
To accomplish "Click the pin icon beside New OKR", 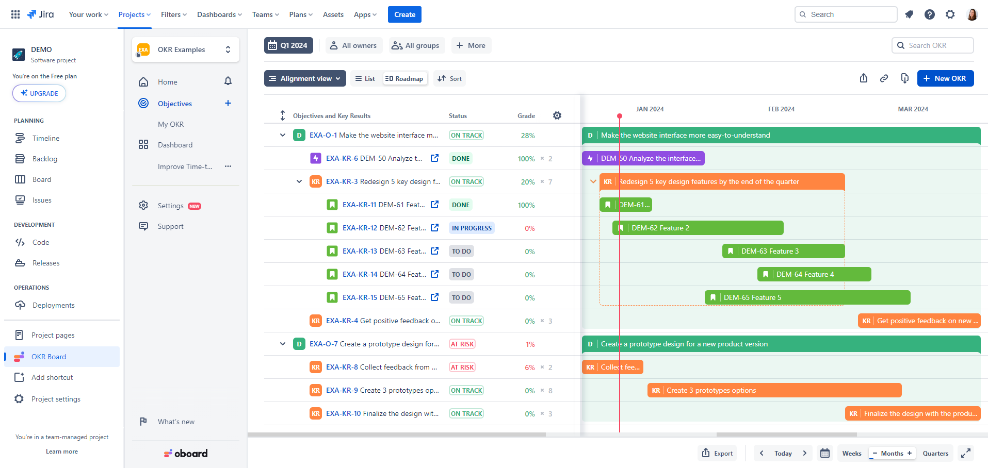I will [904, 78].
